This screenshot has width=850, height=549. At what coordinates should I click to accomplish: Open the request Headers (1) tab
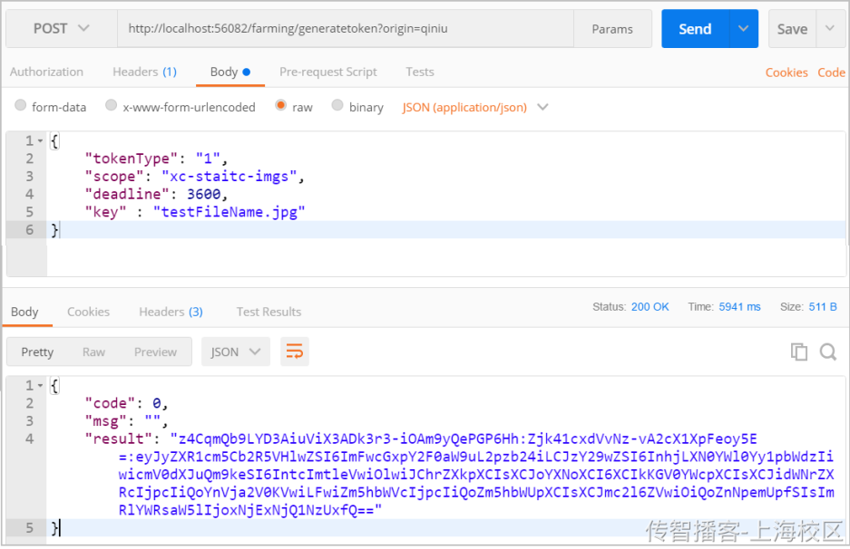[x=145, y=72]
